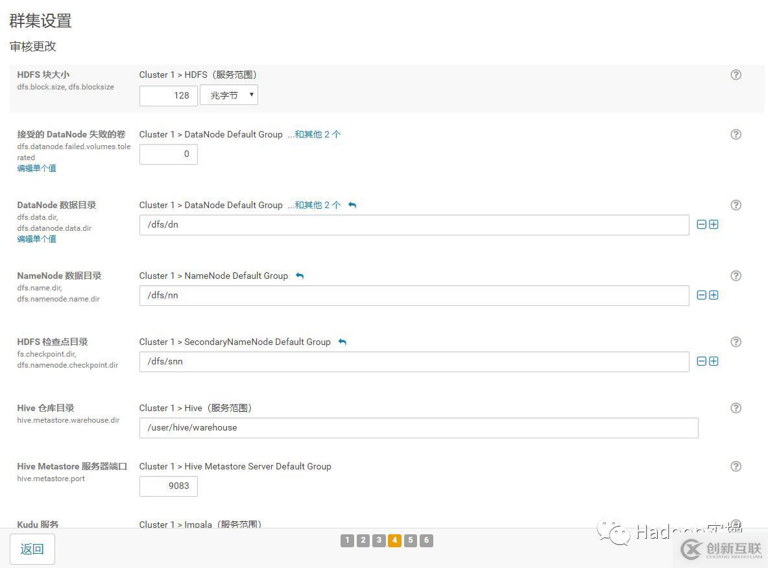Image resolution: width=768 pixels, height=568 pixels.
Task: Add another NameNode directory with plus icon
Action: 714,295
